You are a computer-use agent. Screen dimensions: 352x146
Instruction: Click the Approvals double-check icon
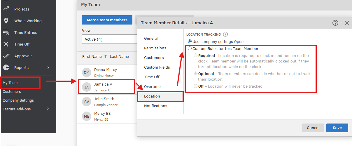click(6, 56)
